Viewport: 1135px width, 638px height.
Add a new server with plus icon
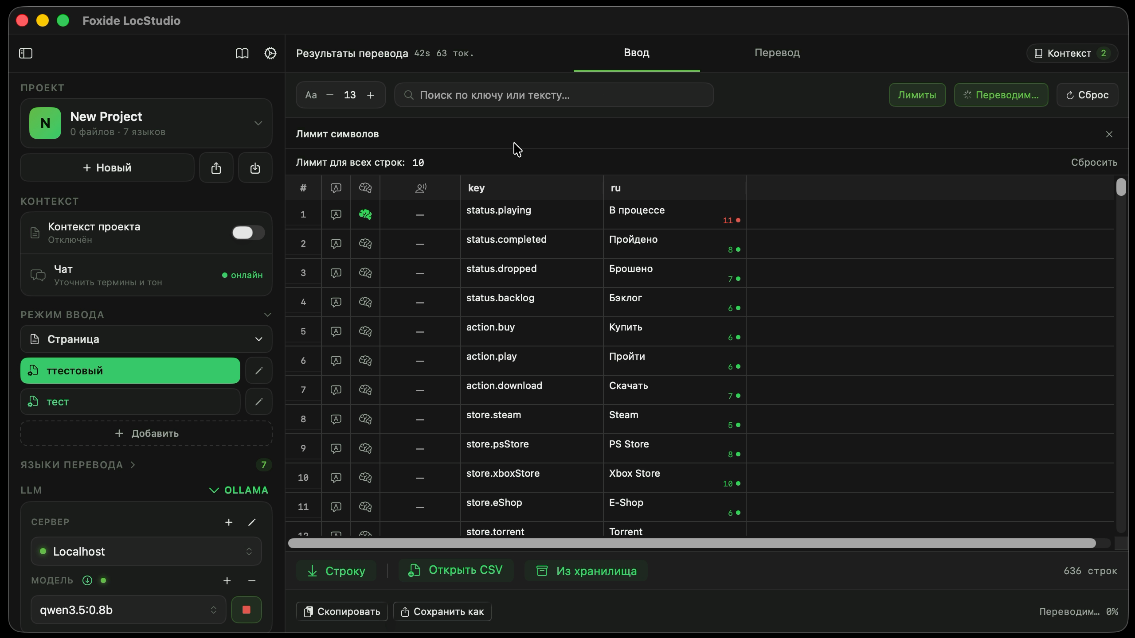[229, 522]
